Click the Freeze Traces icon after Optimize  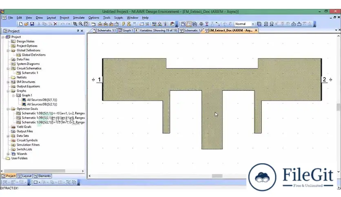pyautogui.click(x=134, y=24)
